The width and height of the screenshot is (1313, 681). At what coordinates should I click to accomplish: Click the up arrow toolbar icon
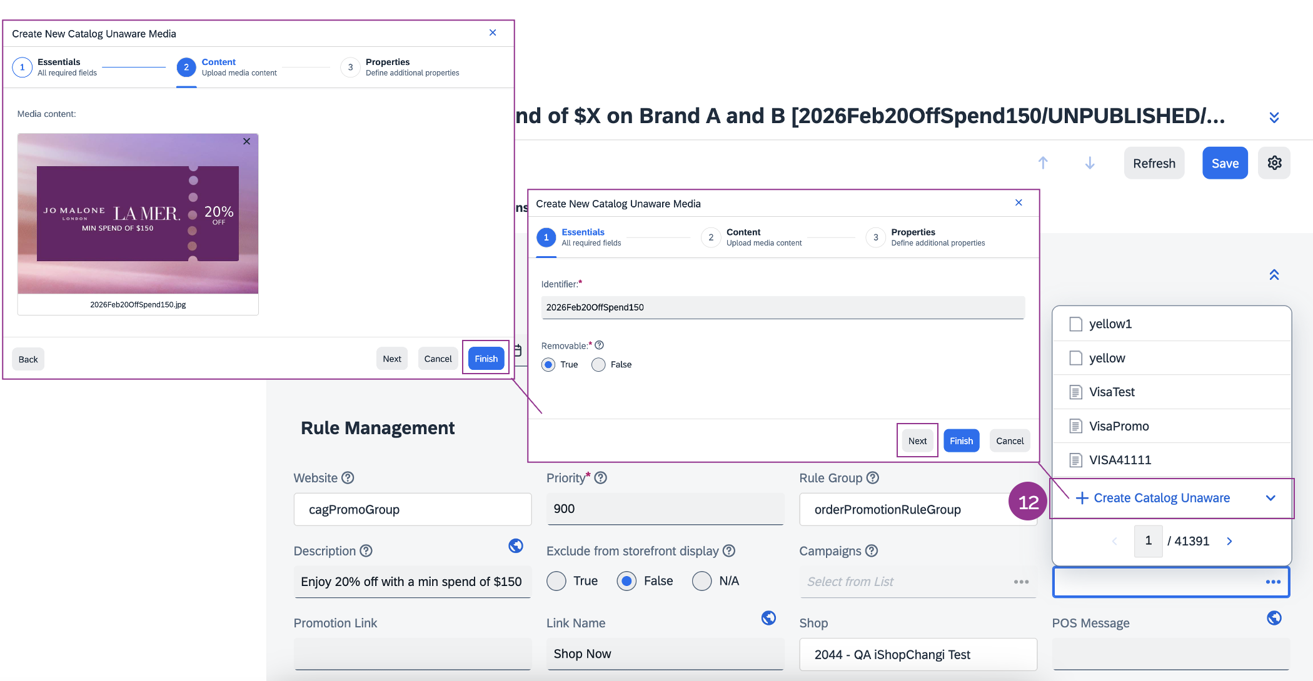1043,163
